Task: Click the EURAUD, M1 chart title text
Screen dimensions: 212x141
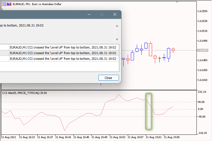Action: click(x=37, y=4)
